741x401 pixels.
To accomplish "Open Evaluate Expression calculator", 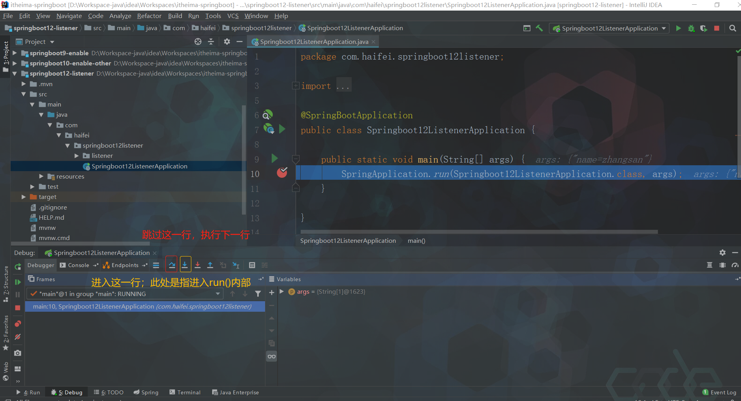I will point(252,265).
